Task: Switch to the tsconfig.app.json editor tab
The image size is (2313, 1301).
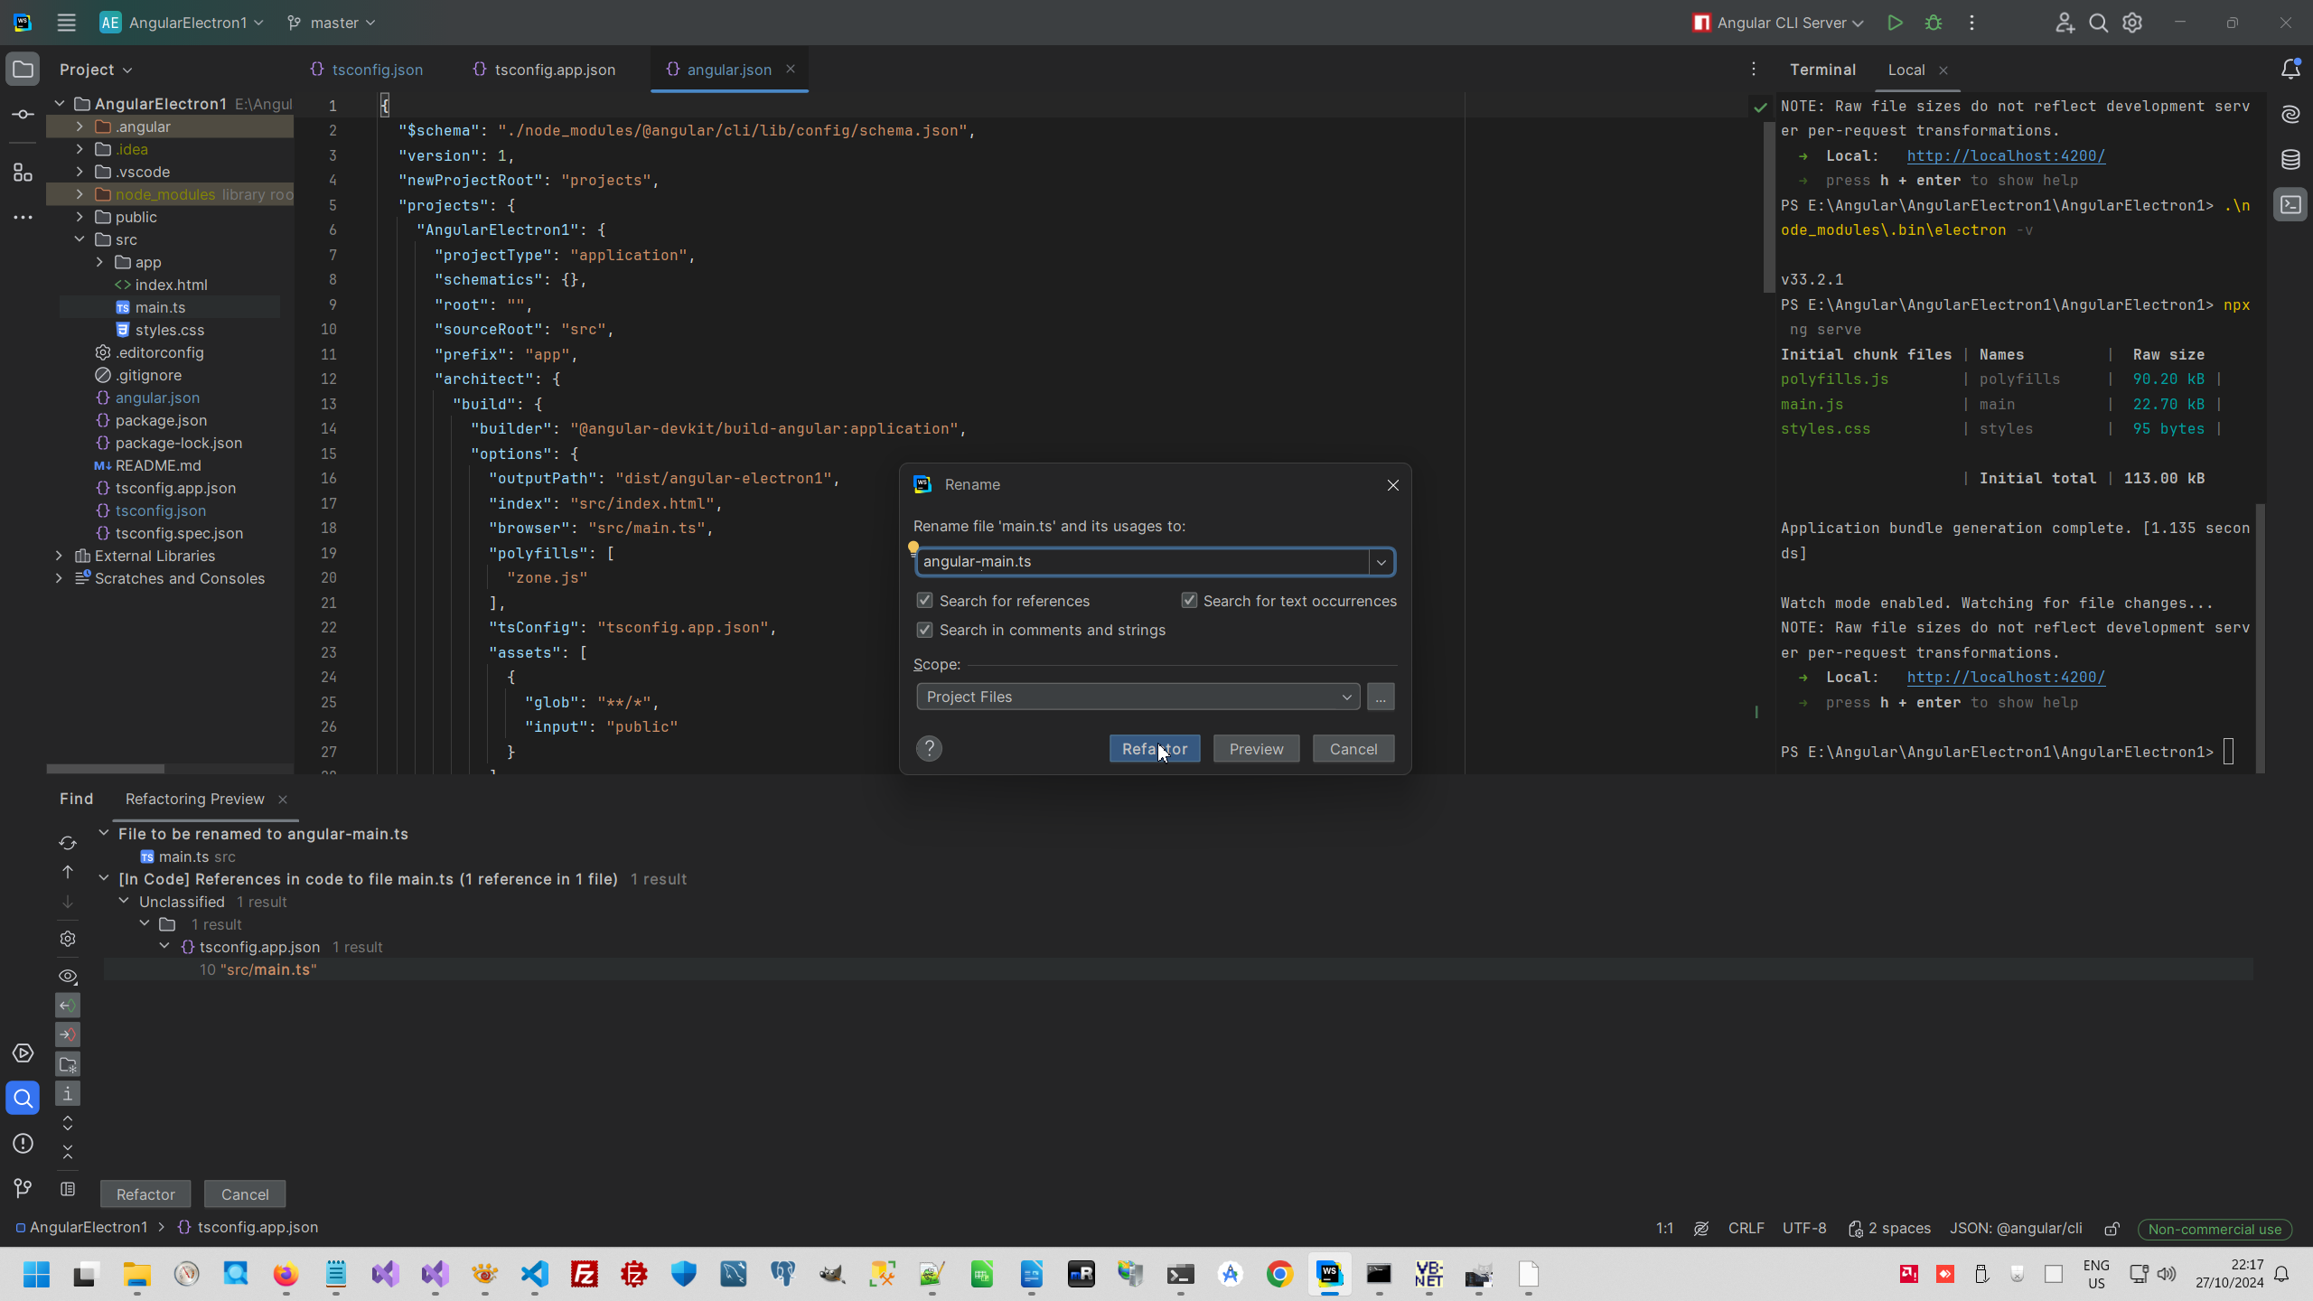Action: coord(554,70)
